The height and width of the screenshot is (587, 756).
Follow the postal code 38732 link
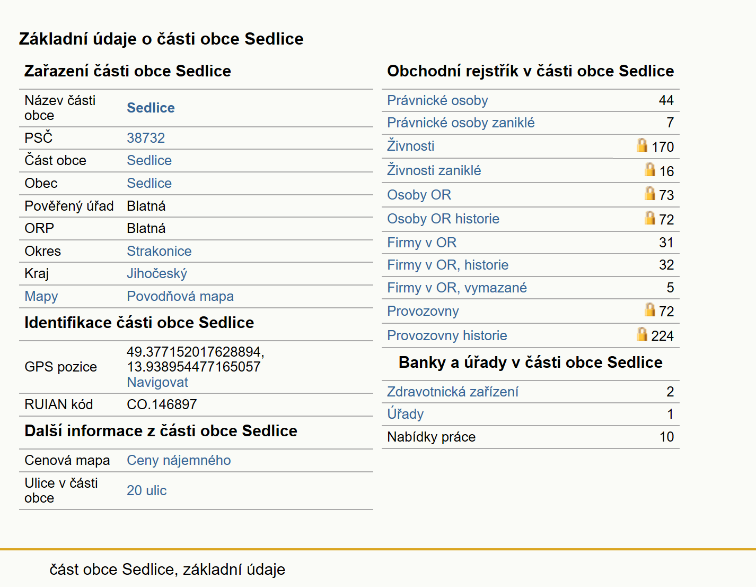(146, 138)
